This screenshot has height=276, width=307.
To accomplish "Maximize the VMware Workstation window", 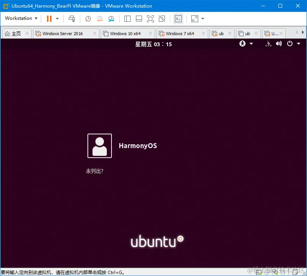I will [280, 6].
